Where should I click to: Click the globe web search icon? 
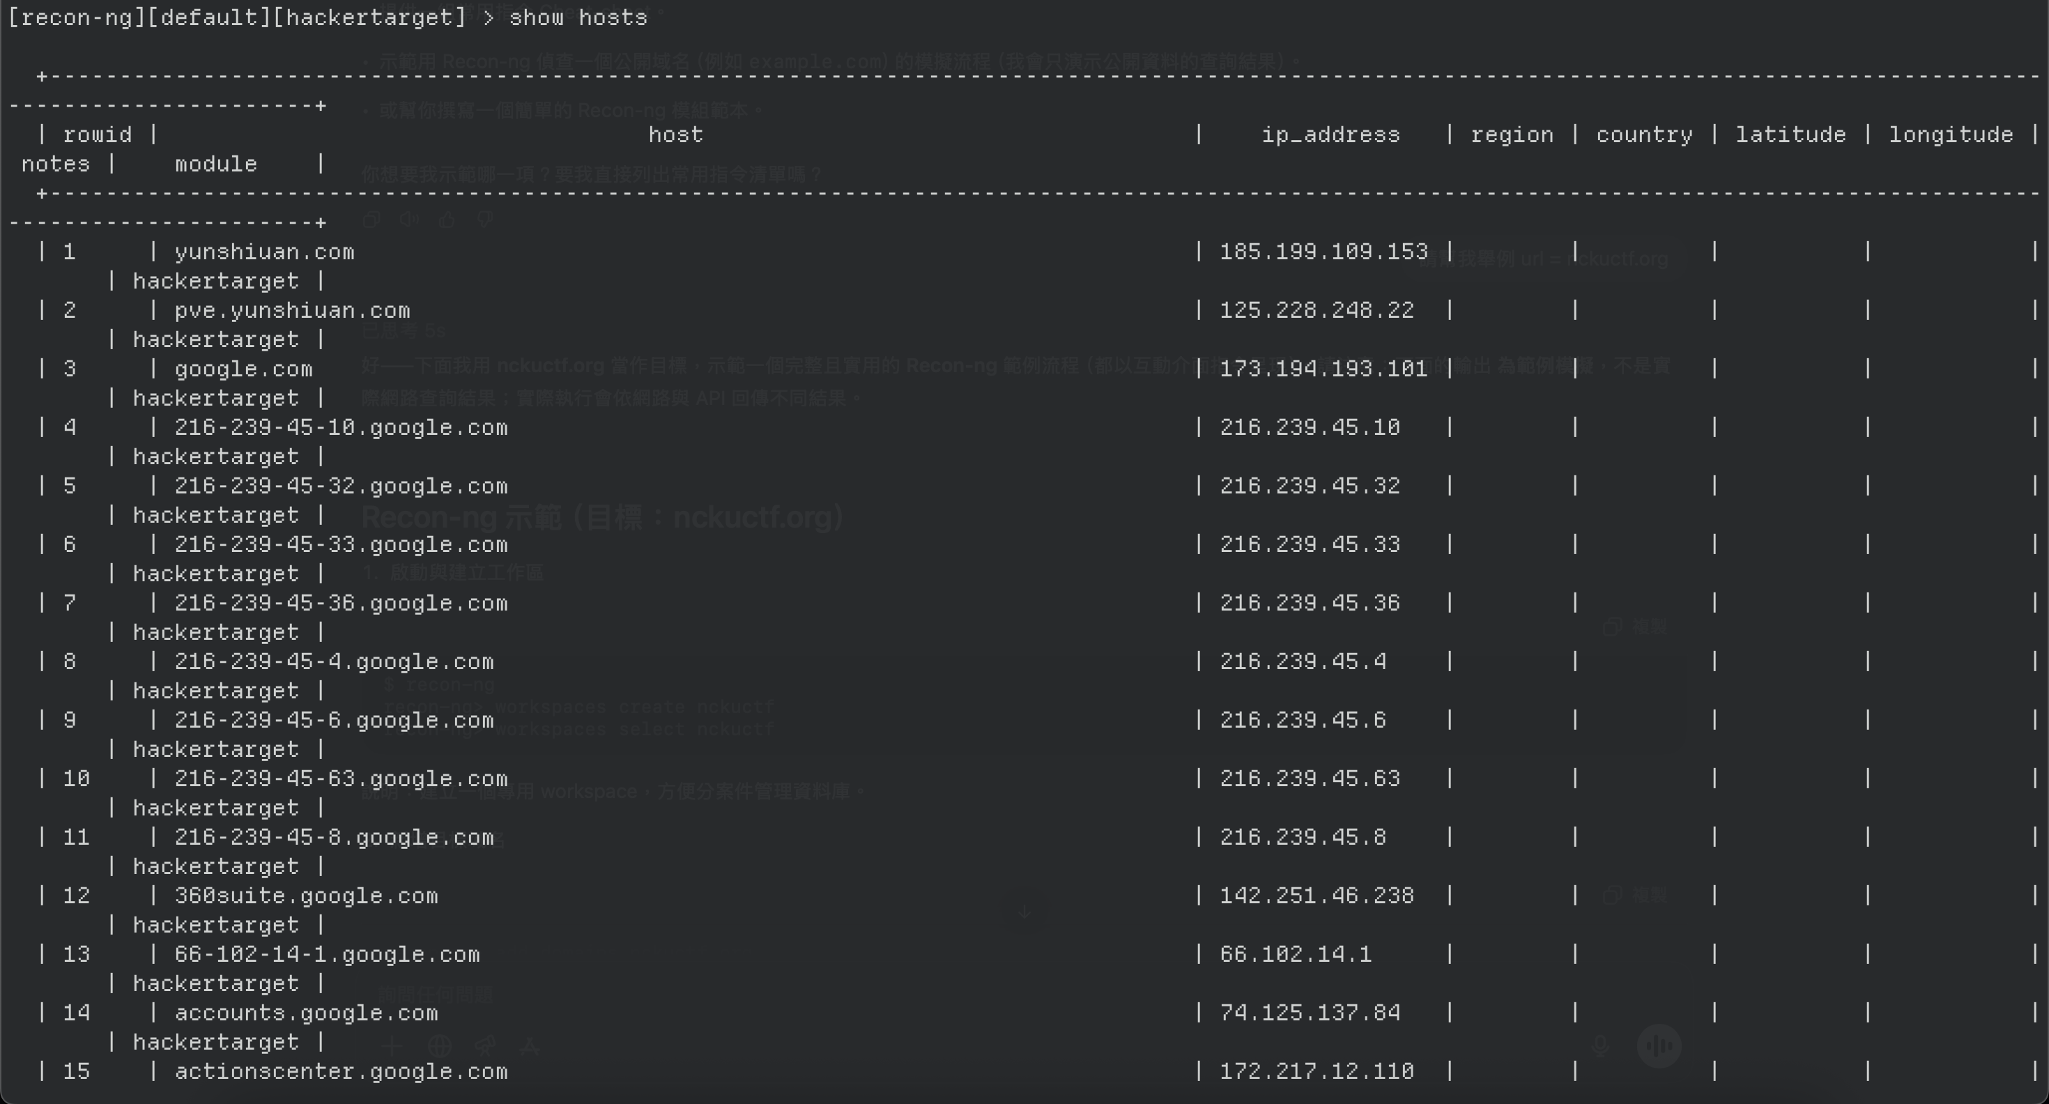point(439,1046)
